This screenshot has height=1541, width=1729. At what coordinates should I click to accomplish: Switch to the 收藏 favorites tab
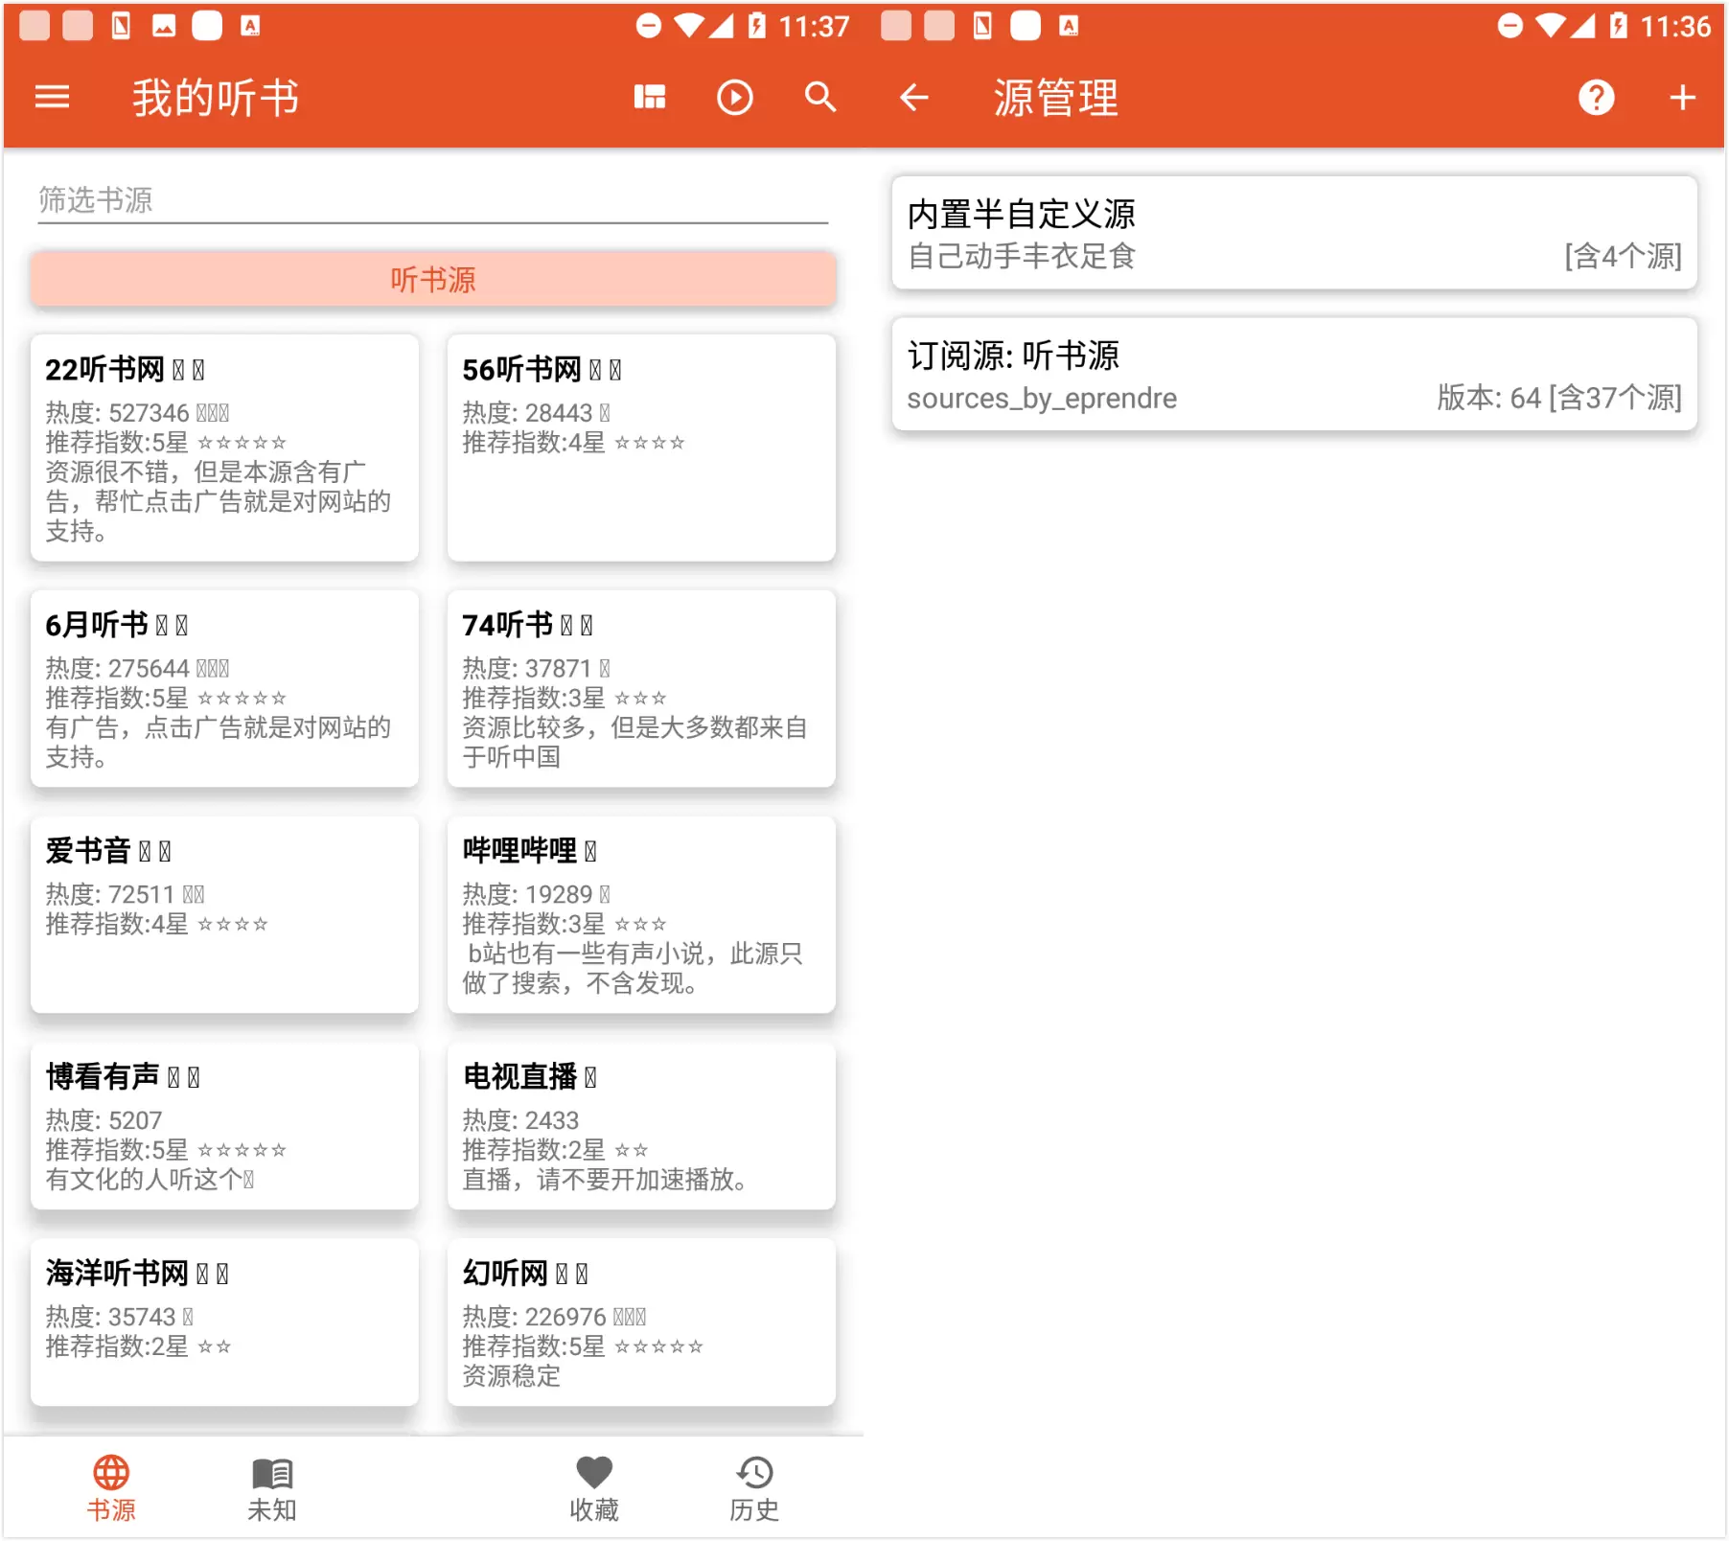(x=594, y=1488)
